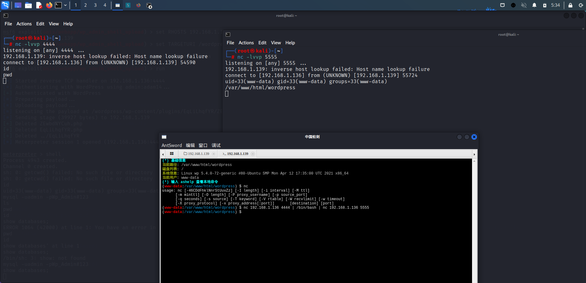Launch Firefox from the panel launcher
Viewport: 586px width, 283px height.
pyautogui.click(x=49, y=5)
